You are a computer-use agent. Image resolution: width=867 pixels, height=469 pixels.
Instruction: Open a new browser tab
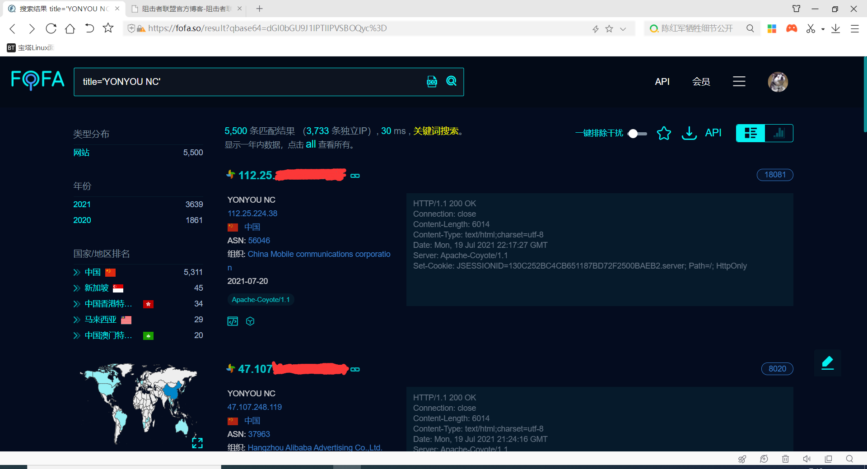pyautogui.click(x=259, y=9)
